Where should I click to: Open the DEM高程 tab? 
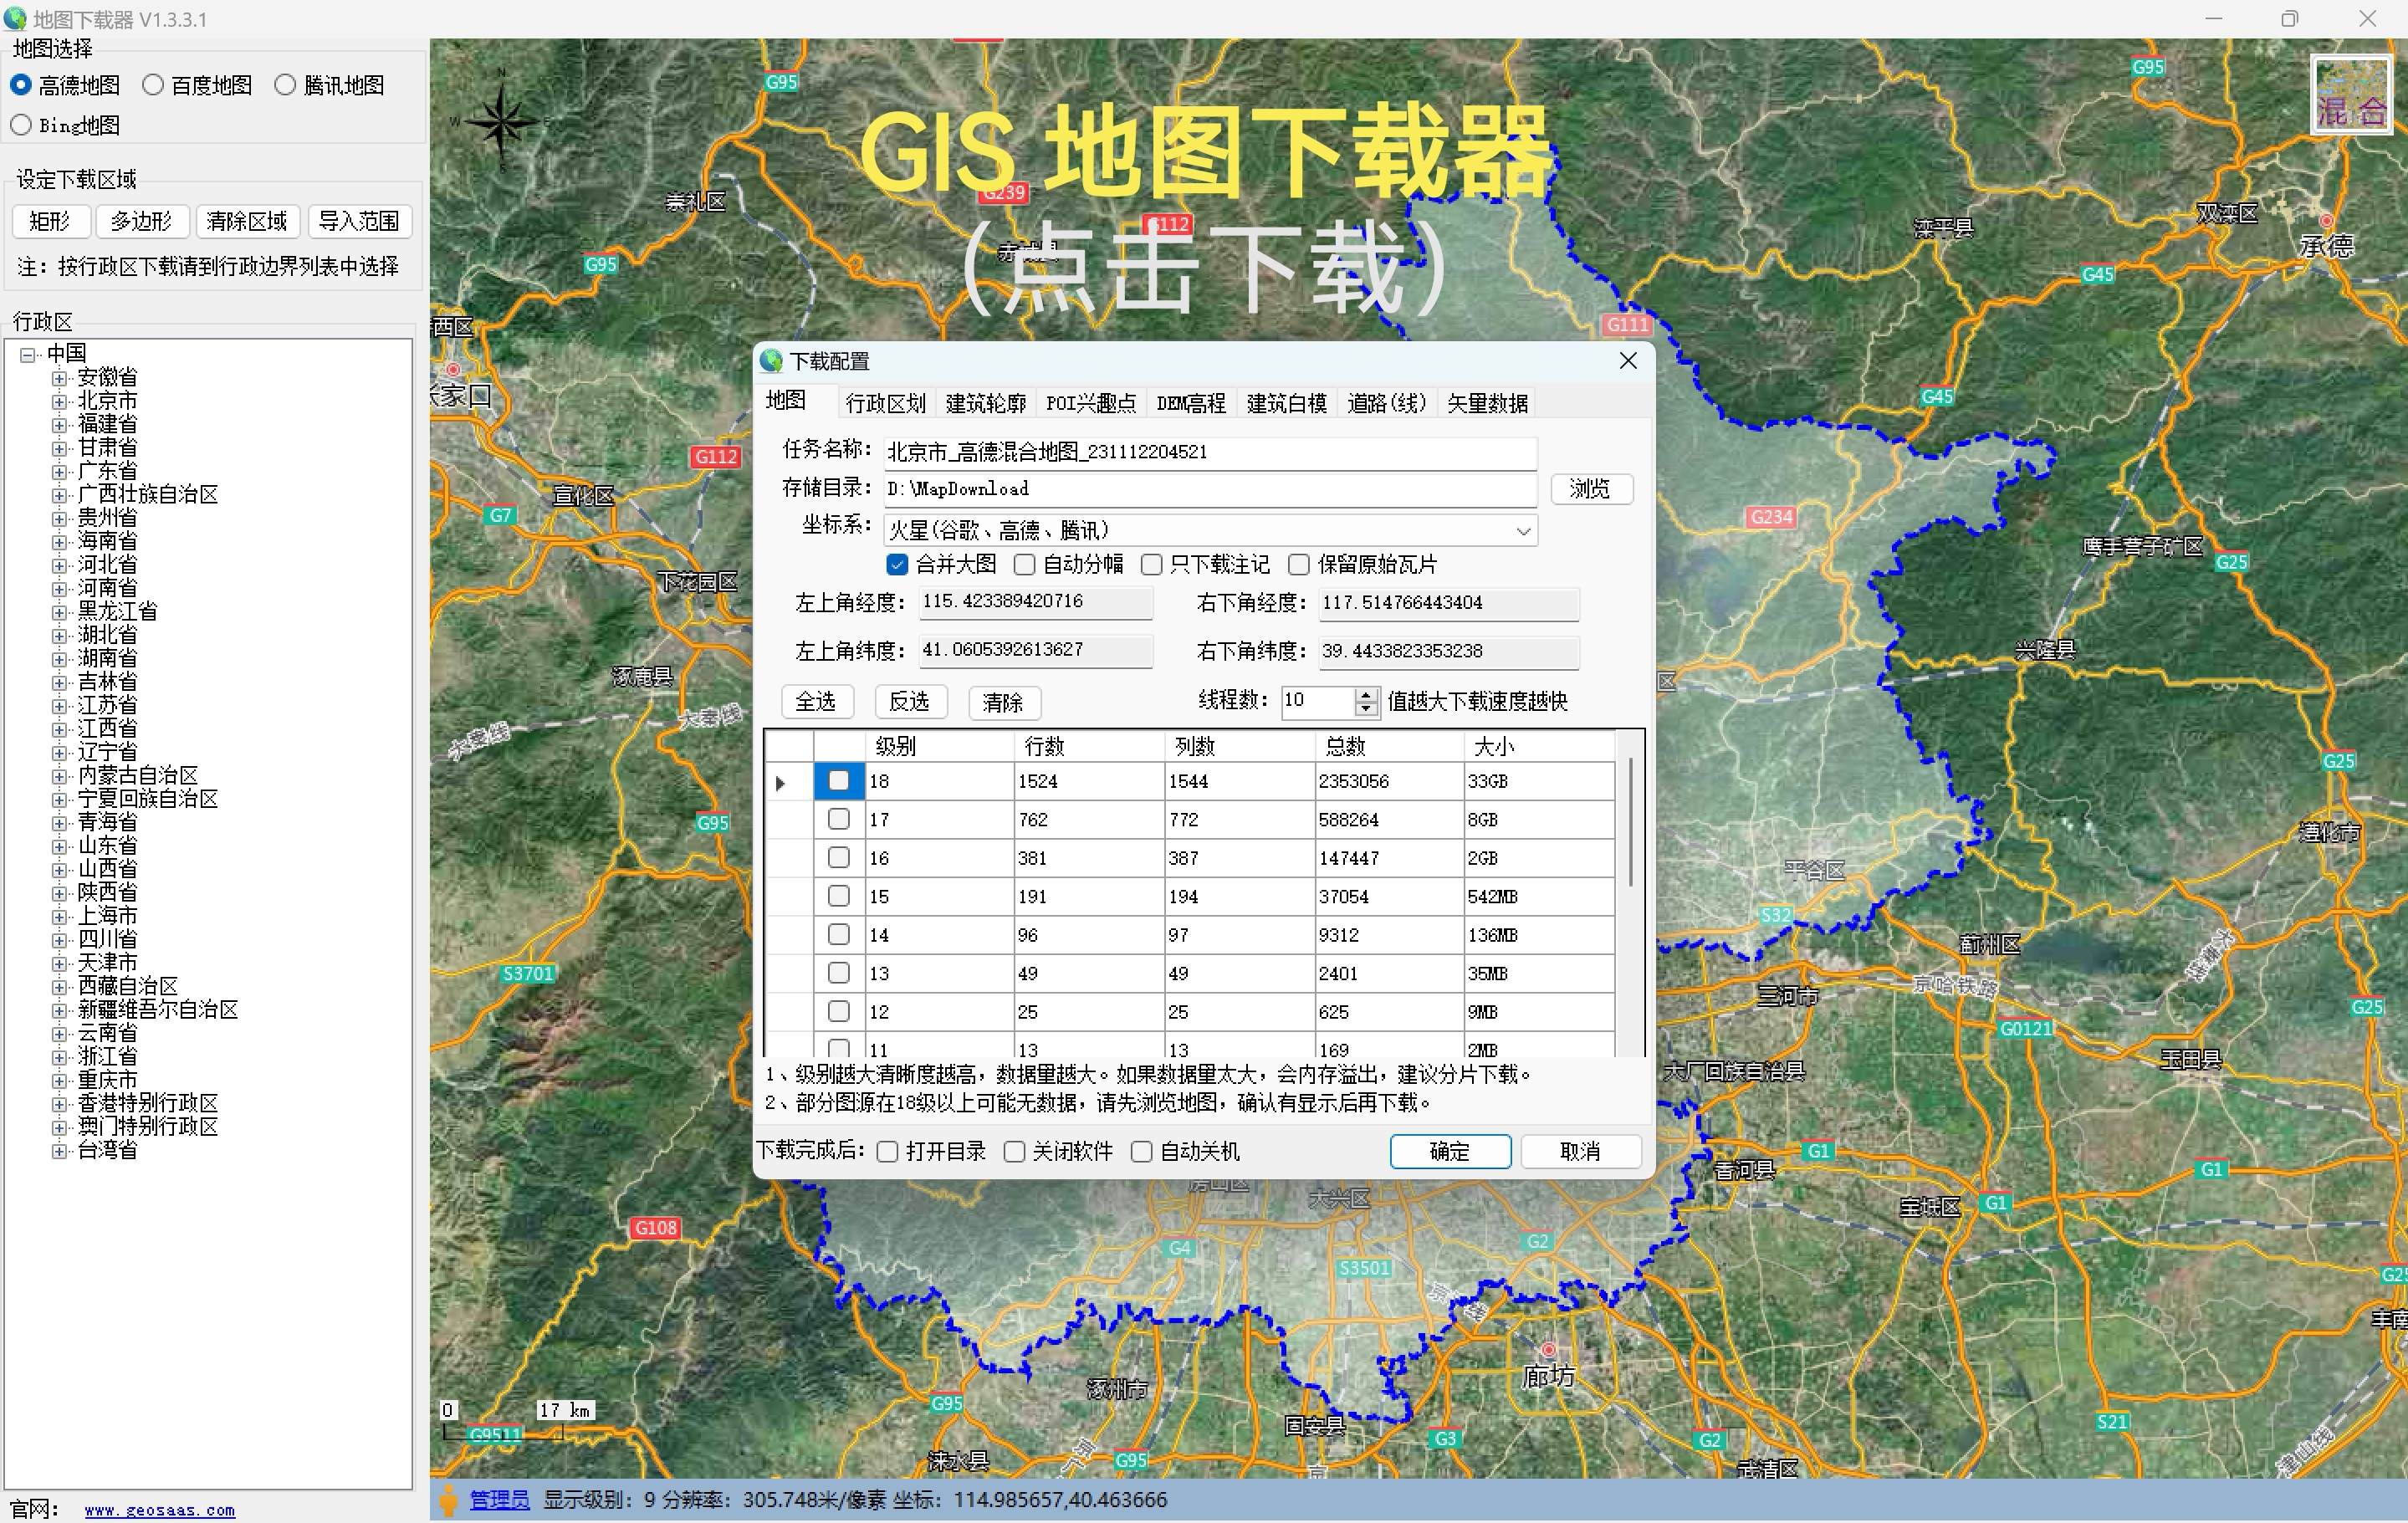(1190, 403)
